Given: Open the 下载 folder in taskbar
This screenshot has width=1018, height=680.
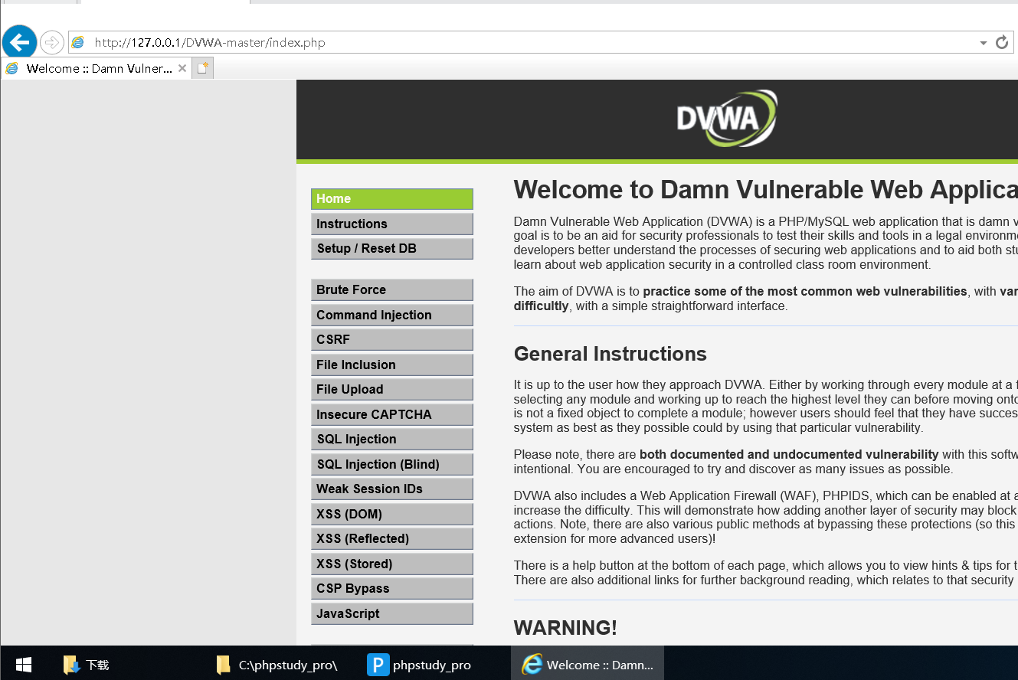Looking at the screenshot, I should tap(86, 664).
